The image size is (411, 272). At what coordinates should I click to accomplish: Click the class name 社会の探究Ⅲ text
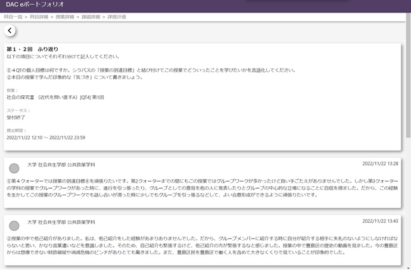55,97
